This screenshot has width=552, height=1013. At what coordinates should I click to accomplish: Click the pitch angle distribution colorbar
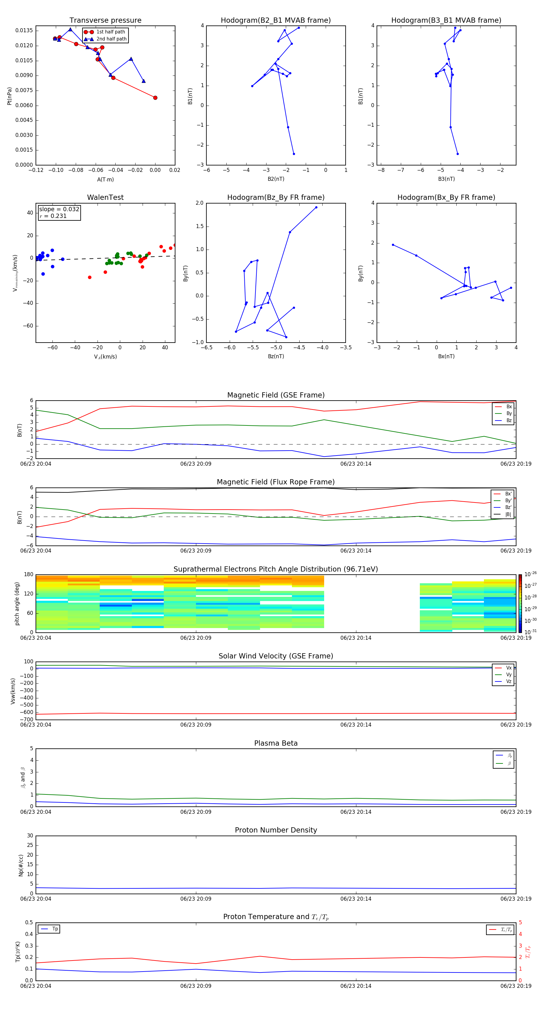pyautogui.click(x=520, y=604)
